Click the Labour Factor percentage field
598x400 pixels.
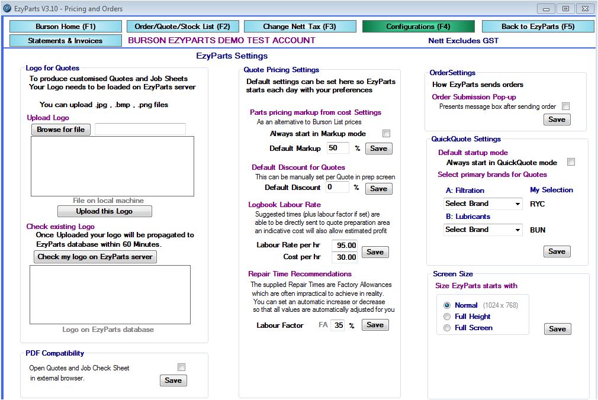(338, 325)
